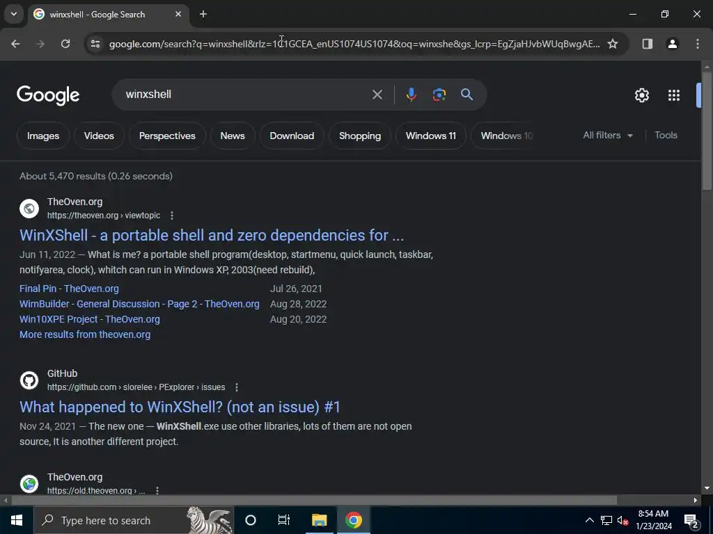This screenshot has height=534, width=713.
Task: Click the github.com slorelee PExplorer URL breadcrumb
Action: point(136,387)
